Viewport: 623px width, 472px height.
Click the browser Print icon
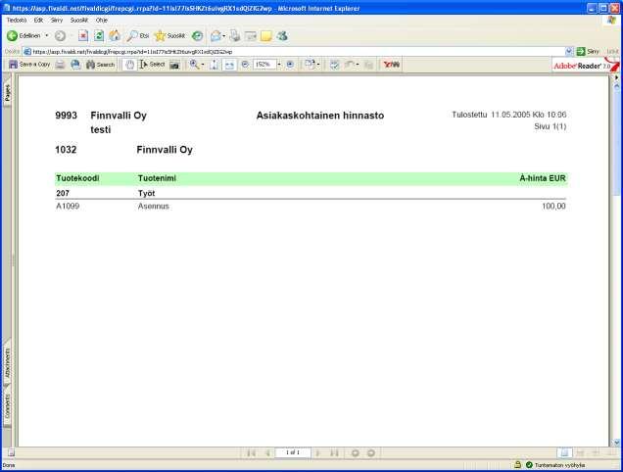(x=235, y=36)
